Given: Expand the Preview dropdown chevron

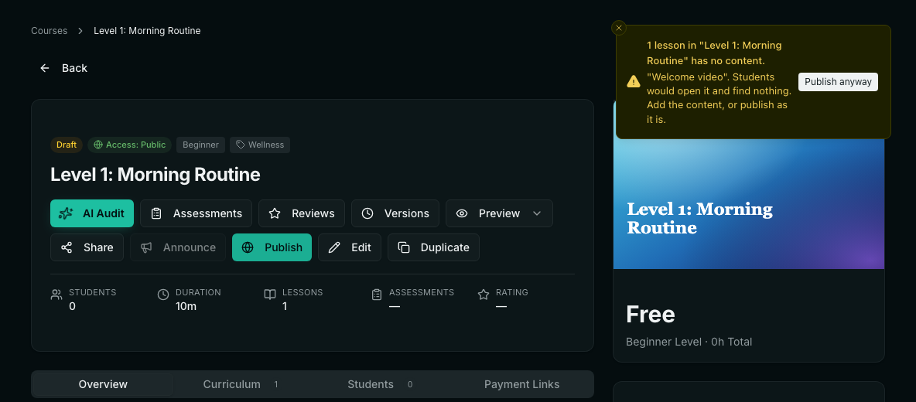Looking at the screenshot, I should [538, 213].
